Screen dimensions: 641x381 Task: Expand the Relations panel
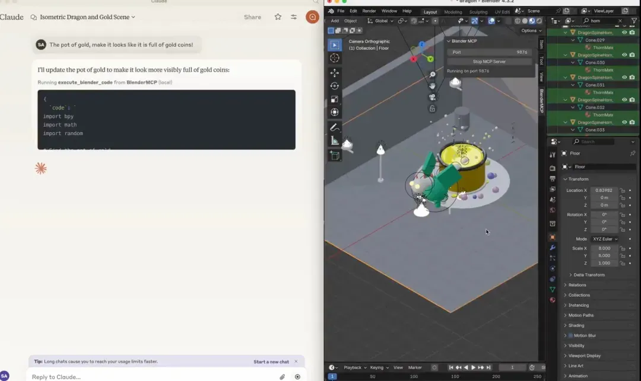pyautogui.click(x=577, y=285)
